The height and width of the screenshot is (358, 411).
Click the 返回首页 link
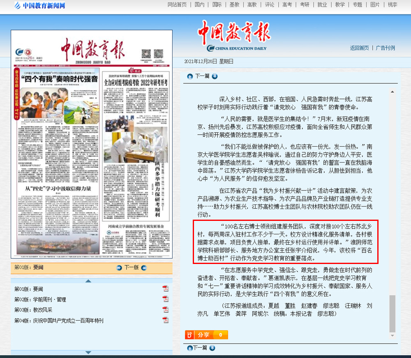coord(359,48)
